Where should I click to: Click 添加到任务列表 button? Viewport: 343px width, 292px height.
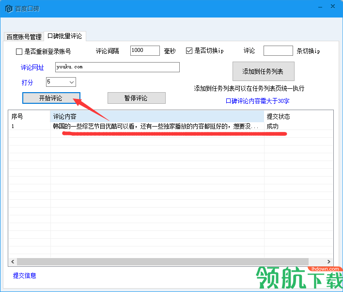263,71
